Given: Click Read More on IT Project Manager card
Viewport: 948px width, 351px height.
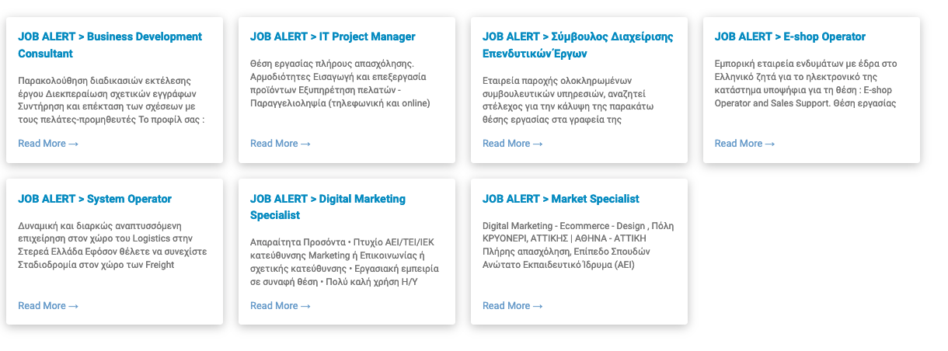Looking at the screenshot, I should tap(281, 144).
